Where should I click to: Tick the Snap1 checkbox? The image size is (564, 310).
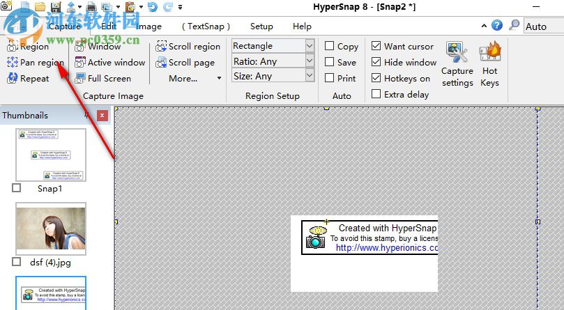(16, 187)
